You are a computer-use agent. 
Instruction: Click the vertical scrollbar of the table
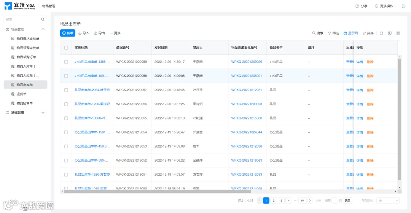pos(400,119)
